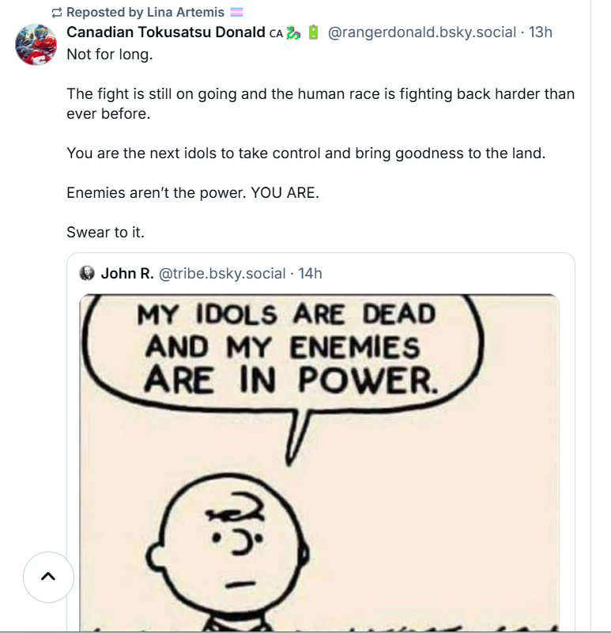Open John R.'s name in the quoted post

127,274
